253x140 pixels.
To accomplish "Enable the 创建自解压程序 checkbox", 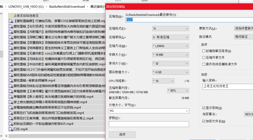I will pyautogui.click(x=204, y=51).
